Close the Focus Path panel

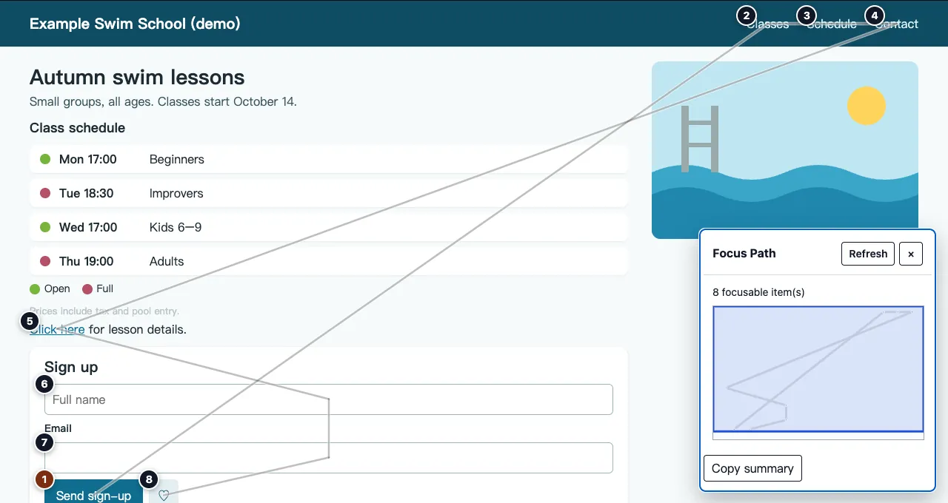tap(911, 254)
